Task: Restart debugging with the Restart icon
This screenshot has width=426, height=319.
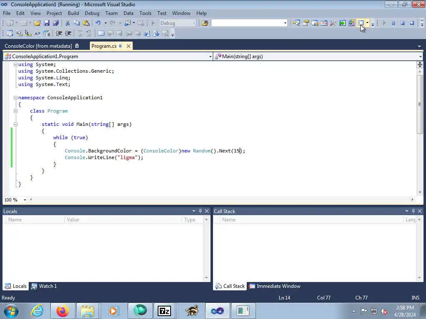Action: [412, 23]
